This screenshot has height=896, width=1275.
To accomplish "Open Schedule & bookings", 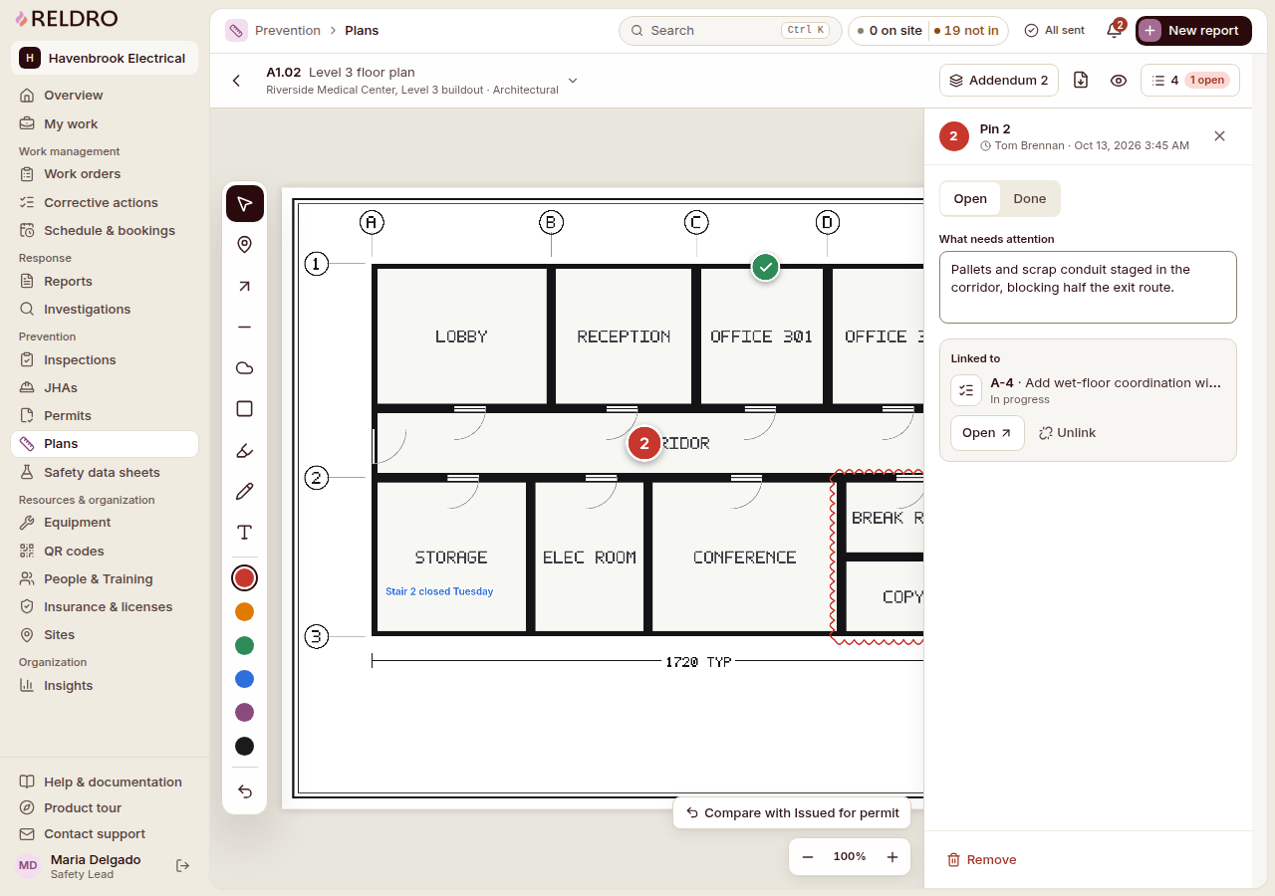I will point(105,231).
